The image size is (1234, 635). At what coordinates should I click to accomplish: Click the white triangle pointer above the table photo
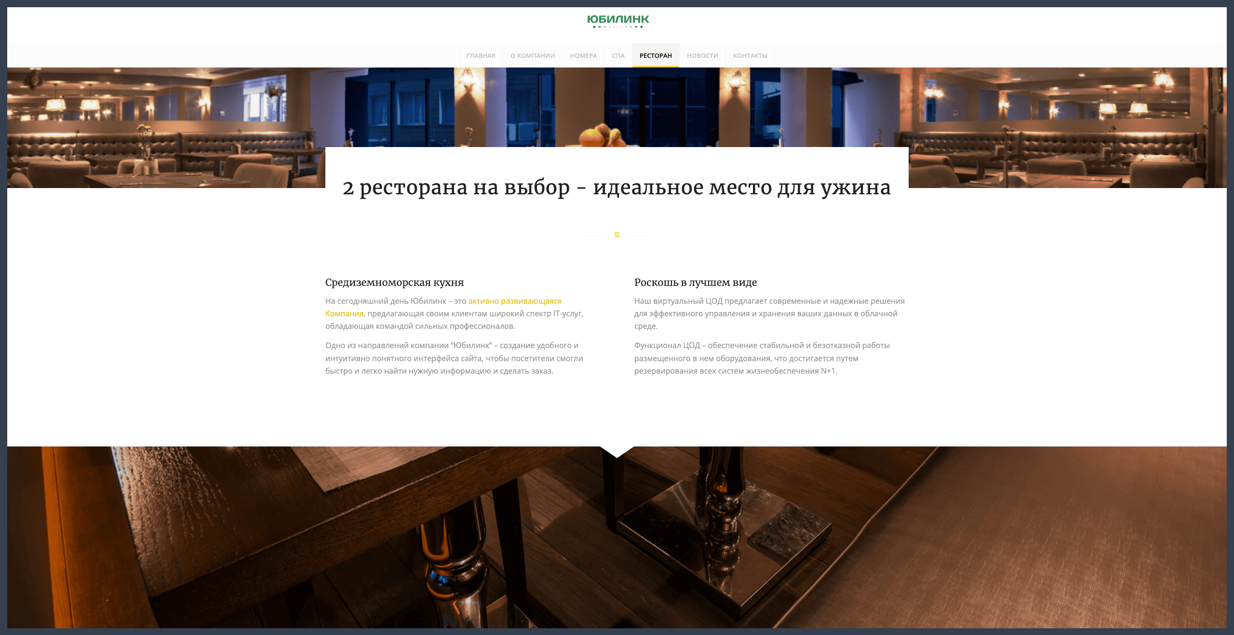617,451
